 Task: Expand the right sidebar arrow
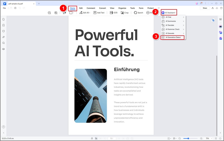coord(220,133)
